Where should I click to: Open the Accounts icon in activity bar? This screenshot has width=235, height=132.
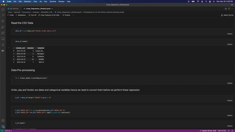[x=3, y=121]
